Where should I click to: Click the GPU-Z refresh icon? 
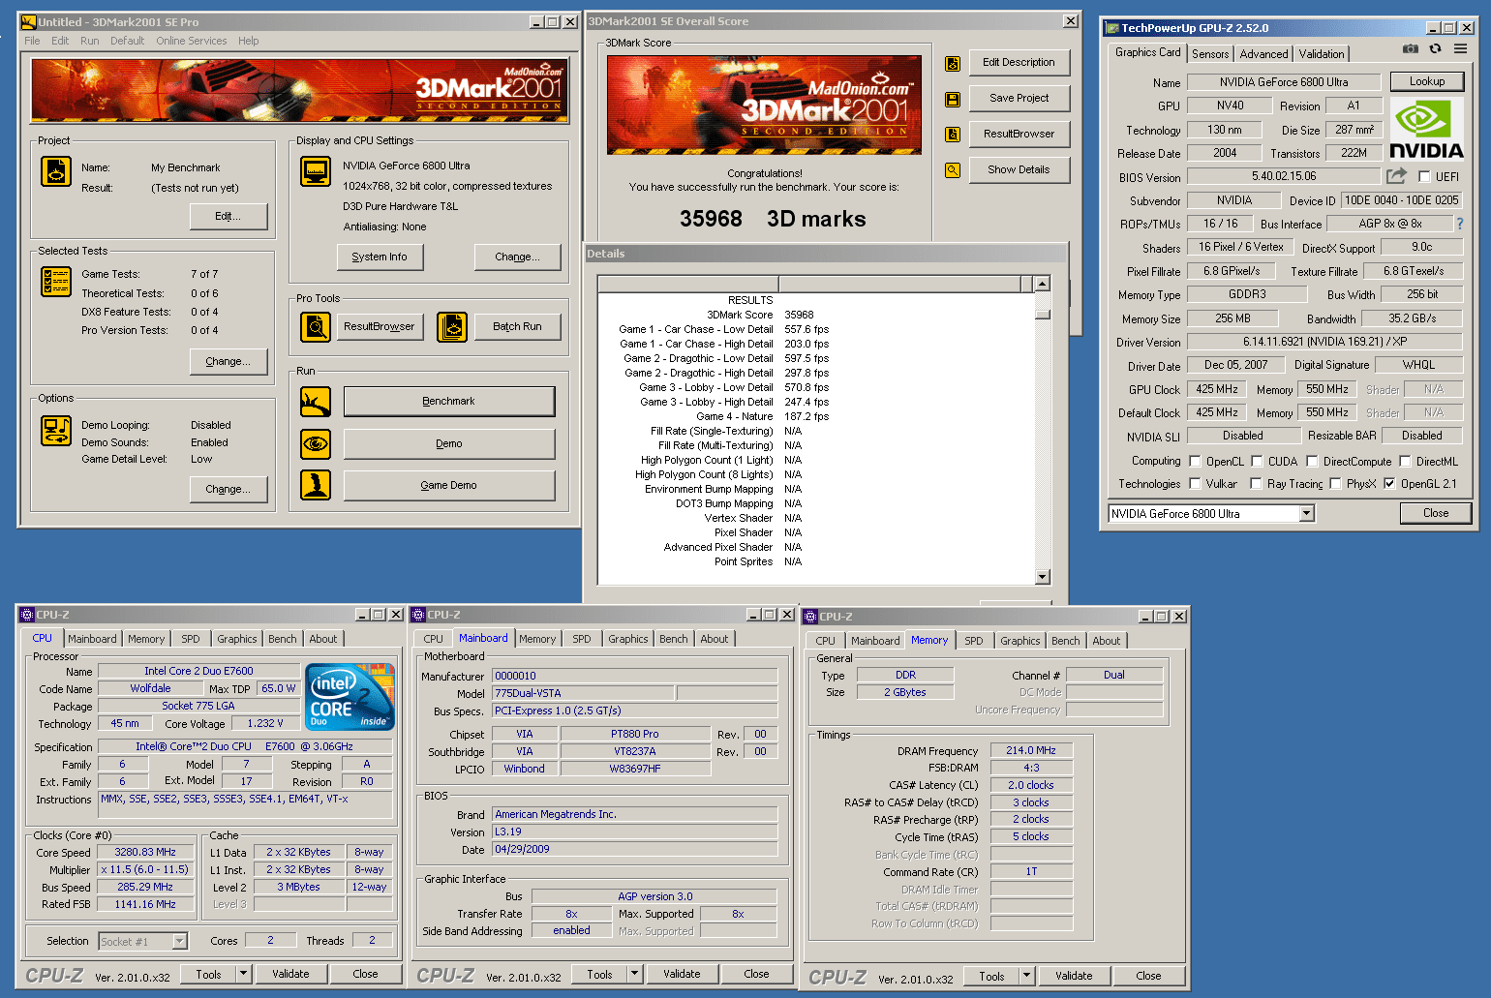tap(1435, 48)
